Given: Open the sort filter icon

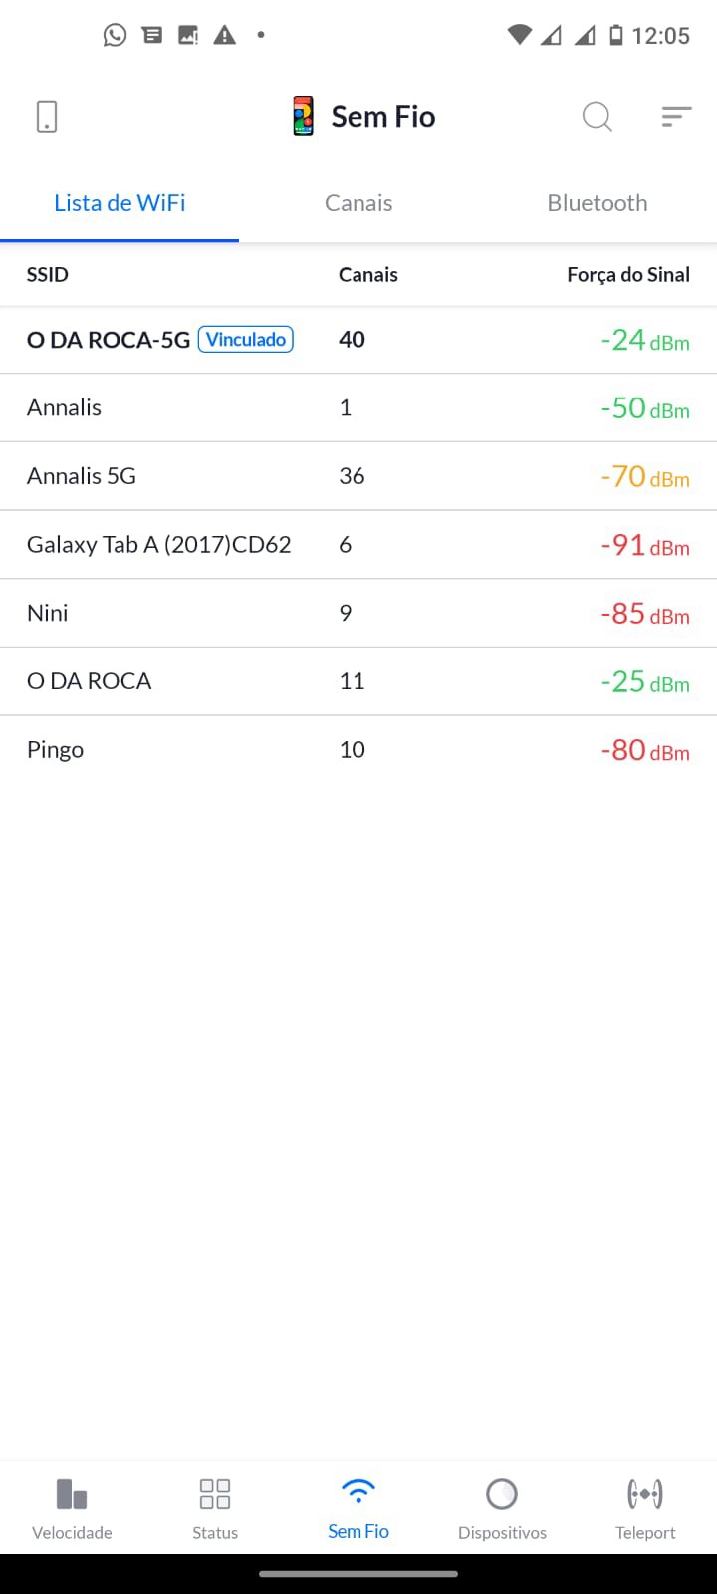Looking at the screenshot, I should coord(676,117).
